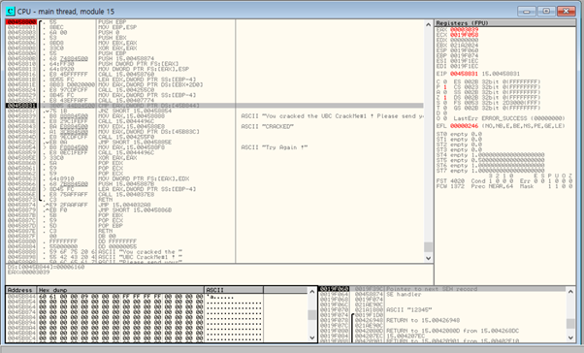Screen dimensions: 584x353
Task: Click the ST0 empty FPU register row
Action: [459, 134]
